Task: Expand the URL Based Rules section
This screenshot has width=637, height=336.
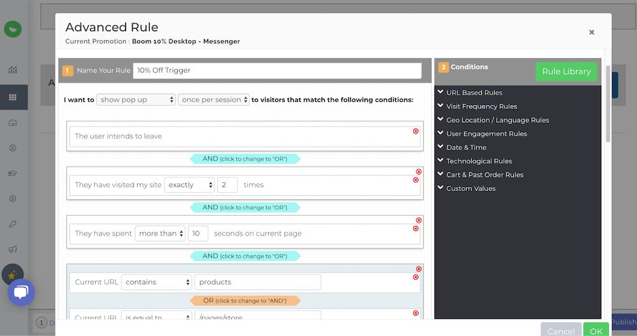Action: click(474, 93)
